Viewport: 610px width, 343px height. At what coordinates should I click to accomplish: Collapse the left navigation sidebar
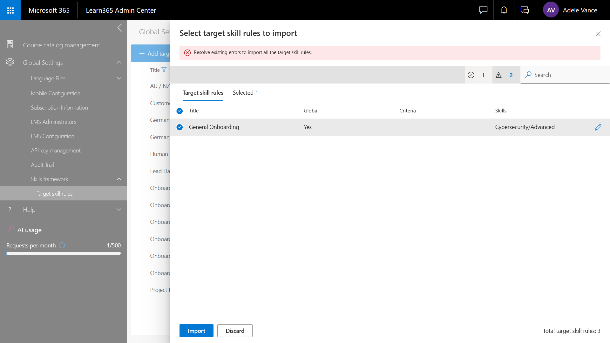(x=119, y=28)
